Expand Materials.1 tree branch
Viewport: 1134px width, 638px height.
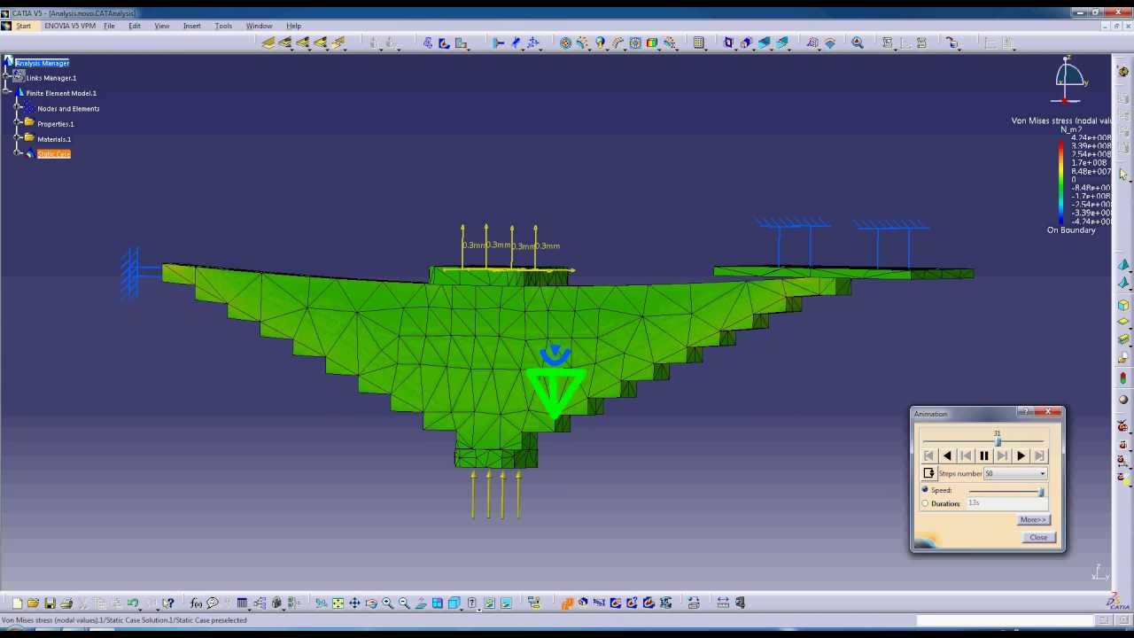pyautogui.click(x=17, y=138)
